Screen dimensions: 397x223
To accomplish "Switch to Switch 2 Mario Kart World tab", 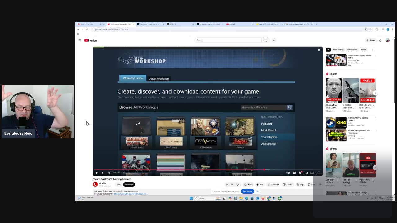I will [x=269, y=24].
